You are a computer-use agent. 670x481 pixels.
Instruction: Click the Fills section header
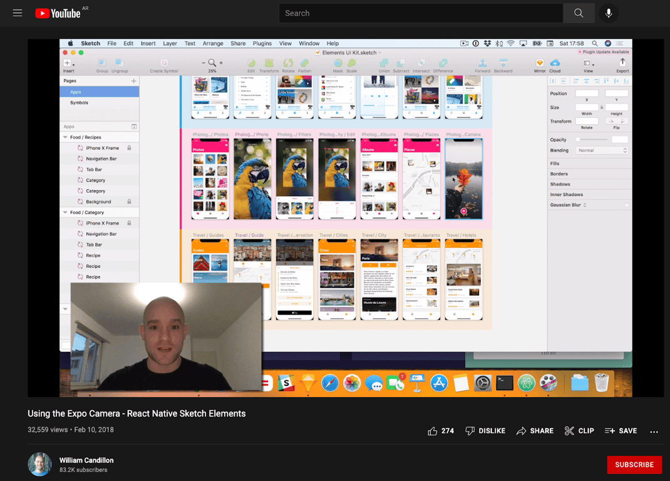(555, 163)
